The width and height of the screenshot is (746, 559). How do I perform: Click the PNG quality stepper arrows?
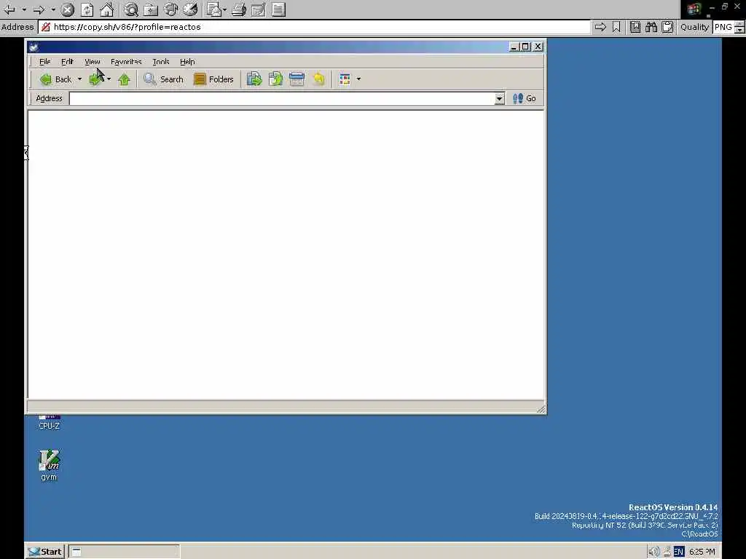tap(739, 27)
